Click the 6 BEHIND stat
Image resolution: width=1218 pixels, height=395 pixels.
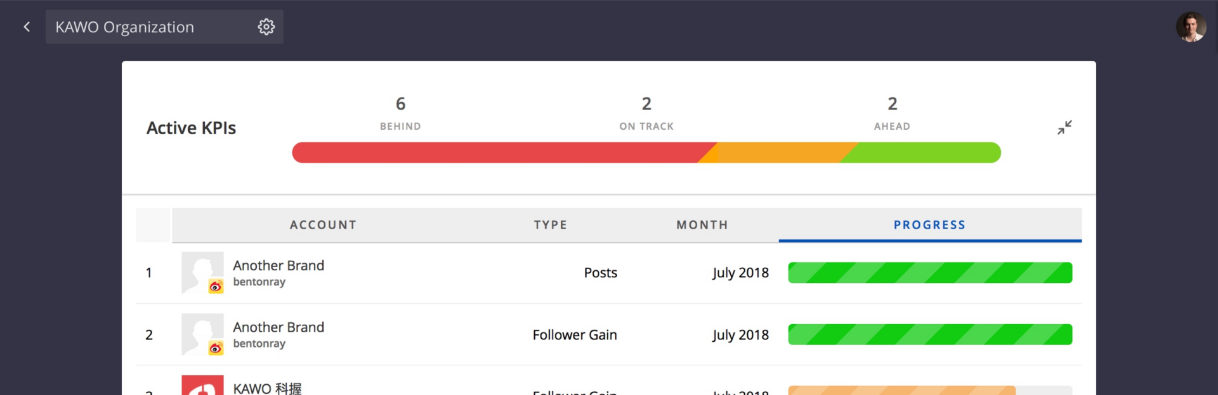pyautogui.click(x=400, y=113)
